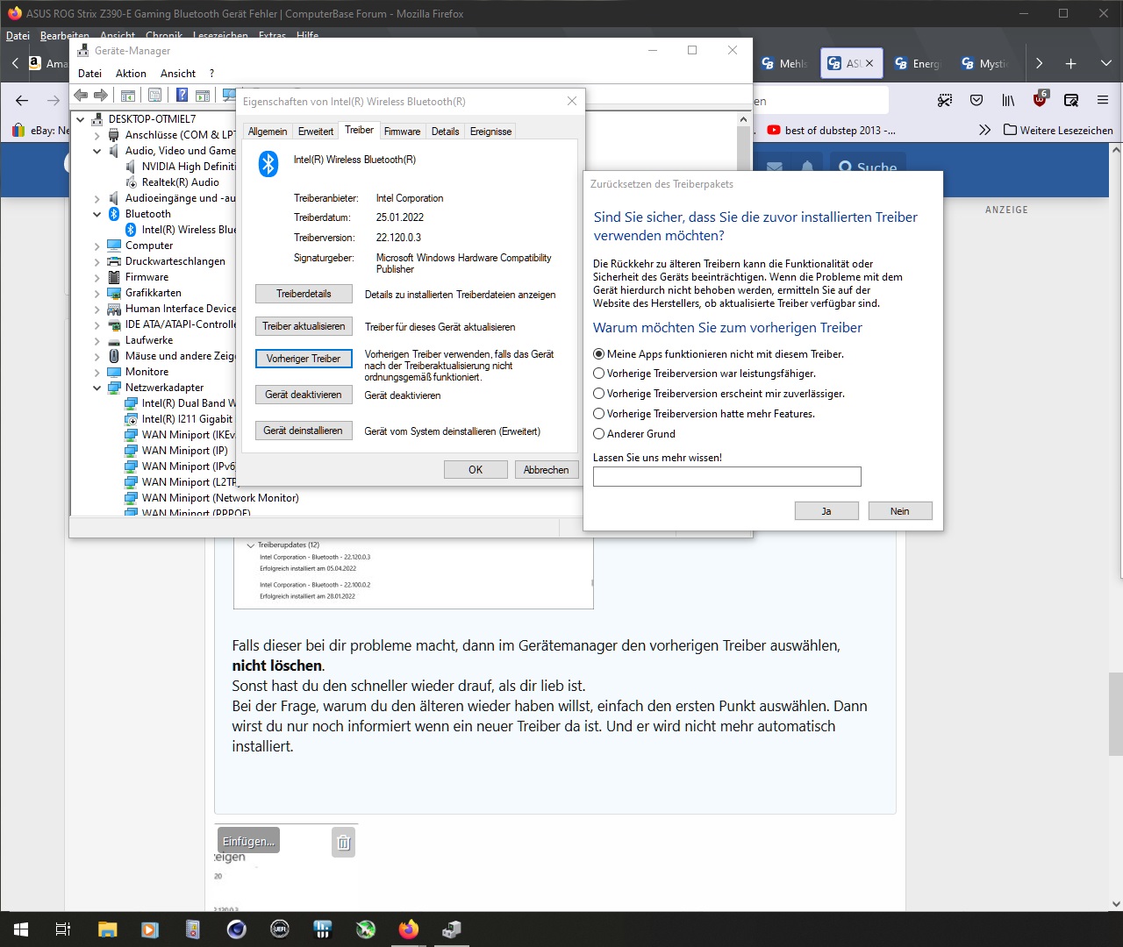Click the Vorheriger Treiber button
Viewport: 1123px width, 947px height.
(x=304, y=359)
